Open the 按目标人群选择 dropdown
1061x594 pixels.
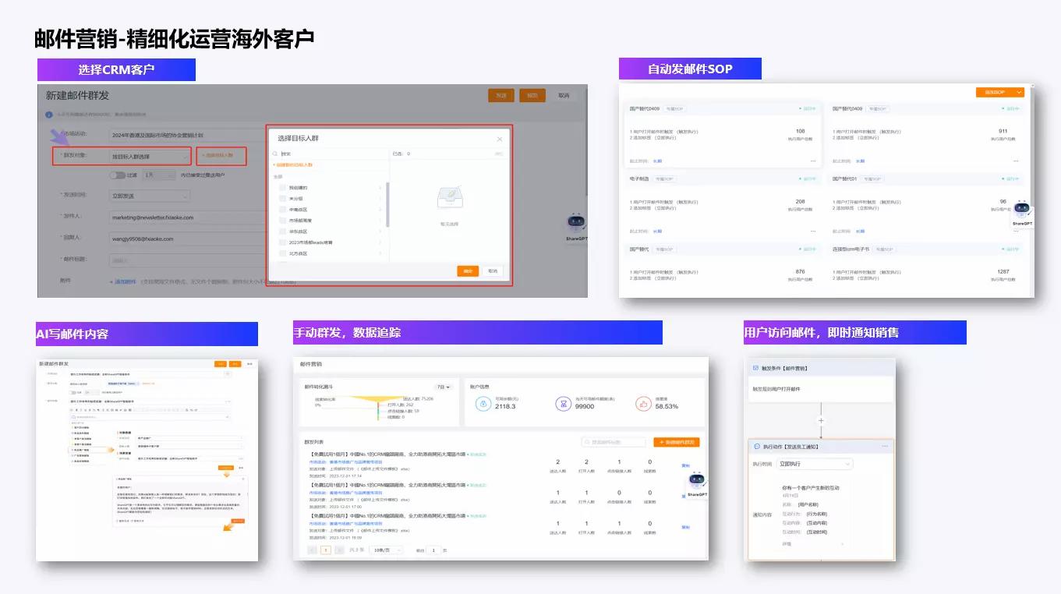(149, 157)
